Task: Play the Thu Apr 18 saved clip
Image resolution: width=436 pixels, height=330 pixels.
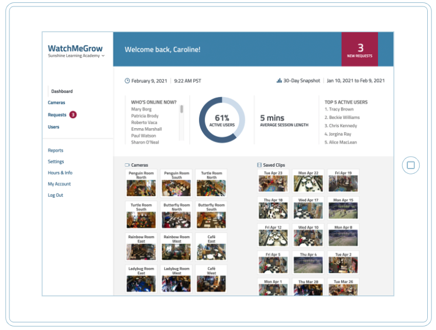Action: pos(273,208)
